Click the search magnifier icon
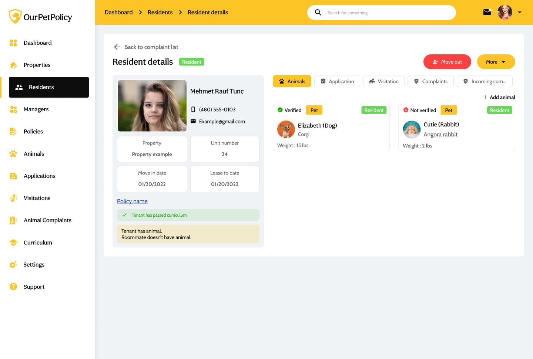The image size is (533, 359). [318, 13]
